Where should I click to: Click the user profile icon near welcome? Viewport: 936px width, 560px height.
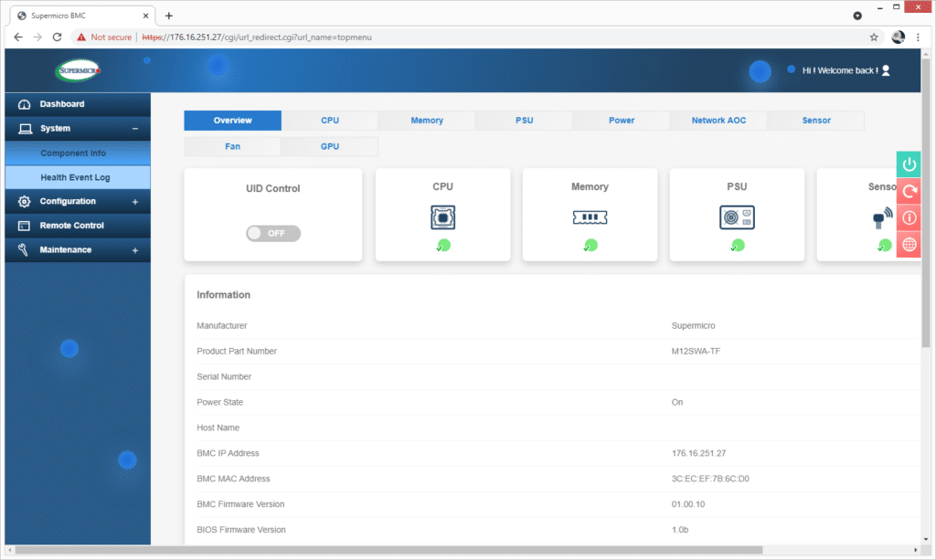coord(886,70)
